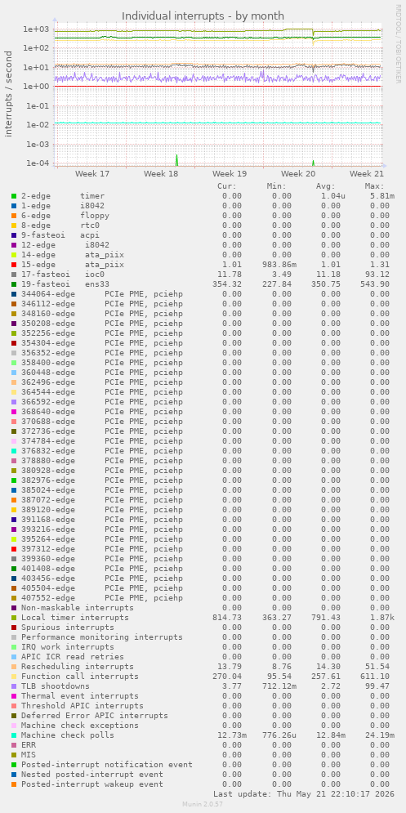
Task: Click the Last update timestamp text
Action: (x=303, y=794)
